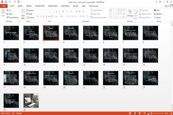Open Align Text options
Image resolution: width=173 pixels, height=115 pixels.
pyautogui.click(x=95, y=14)
